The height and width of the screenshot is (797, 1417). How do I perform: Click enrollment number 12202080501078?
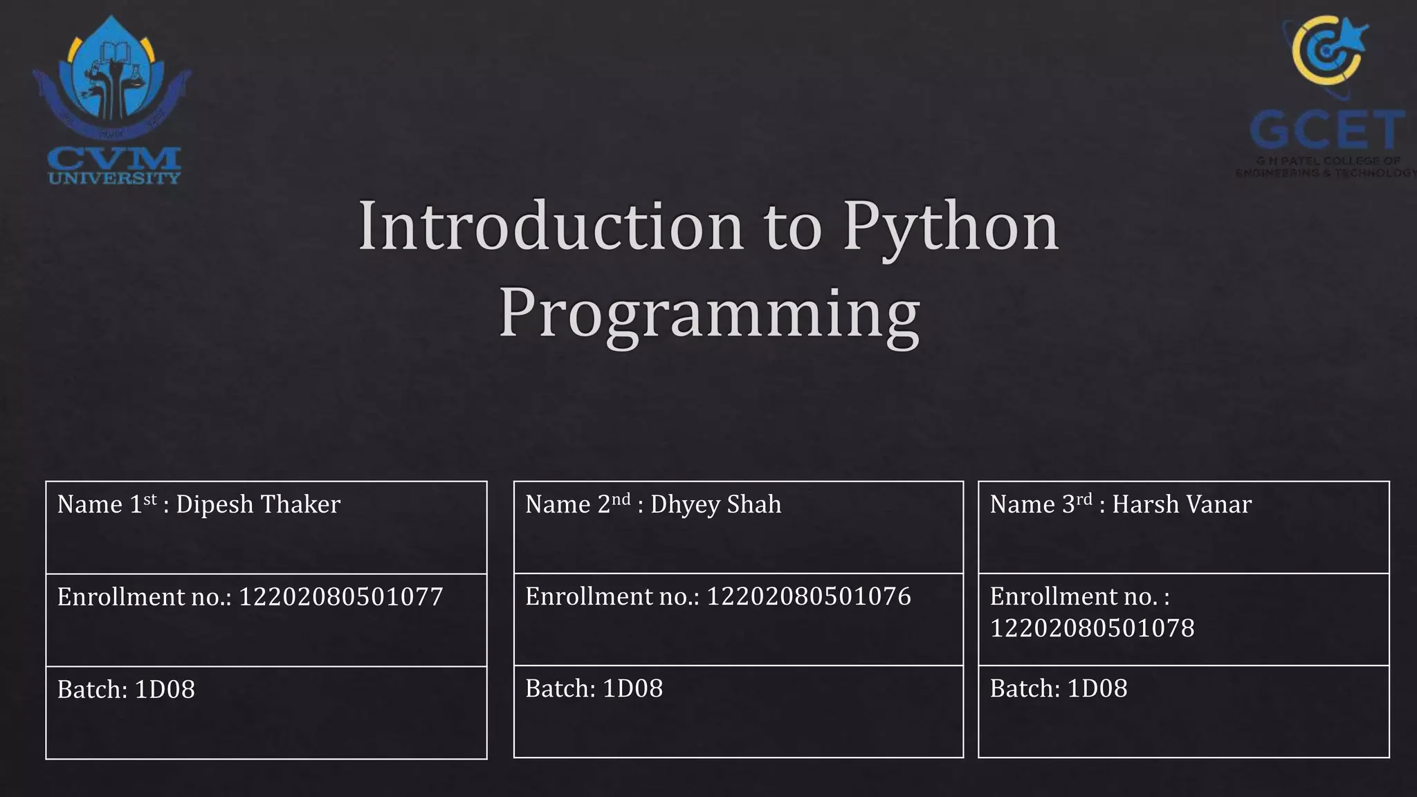coord(1092,628)
